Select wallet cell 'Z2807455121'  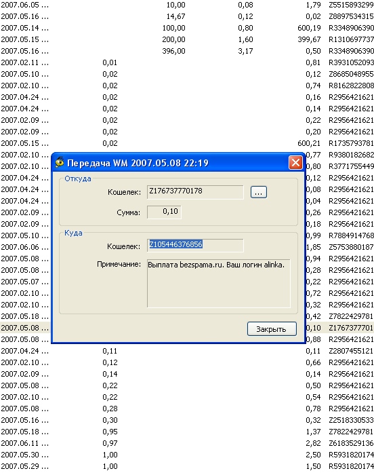(x=351, y=351)
